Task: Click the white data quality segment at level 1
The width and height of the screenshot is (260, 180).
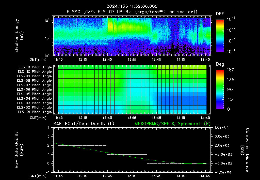Action: (x=127, y=154)
